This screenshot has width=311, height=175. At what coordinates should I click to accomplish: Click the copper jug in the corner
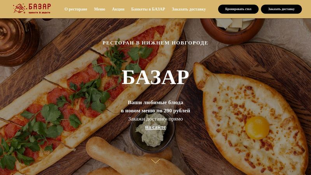click(x=19, y=42)
